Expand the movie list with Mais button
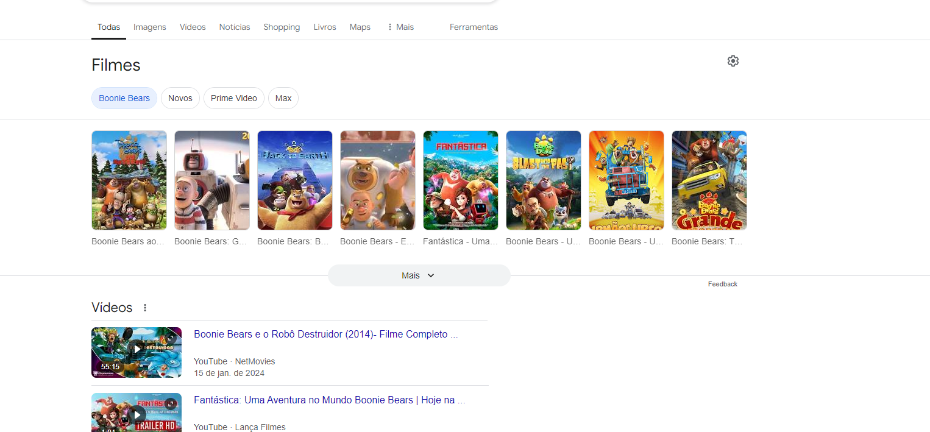 pos(419,275)
